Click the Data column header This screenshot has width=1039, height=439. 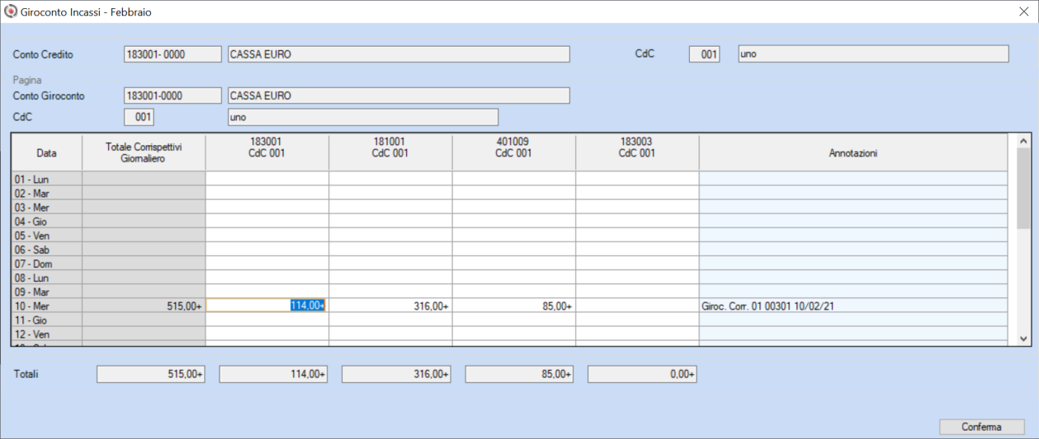(47, 153)
